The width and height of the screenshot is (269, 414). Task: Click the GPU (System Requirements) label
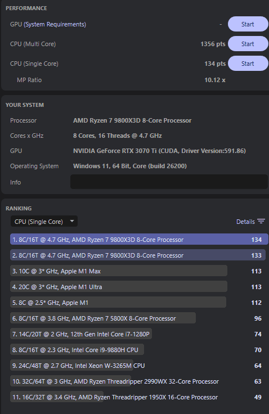point(48,24)
